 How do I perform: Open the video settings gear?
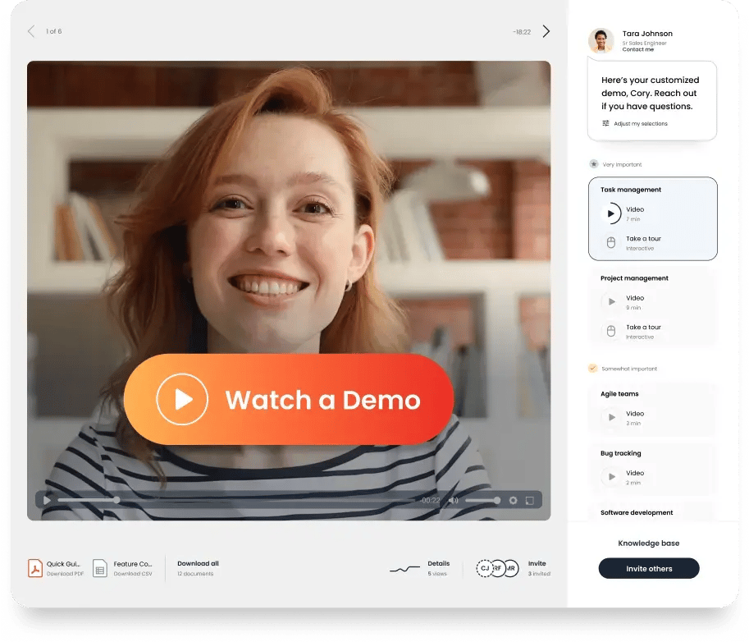coord(514,500)
